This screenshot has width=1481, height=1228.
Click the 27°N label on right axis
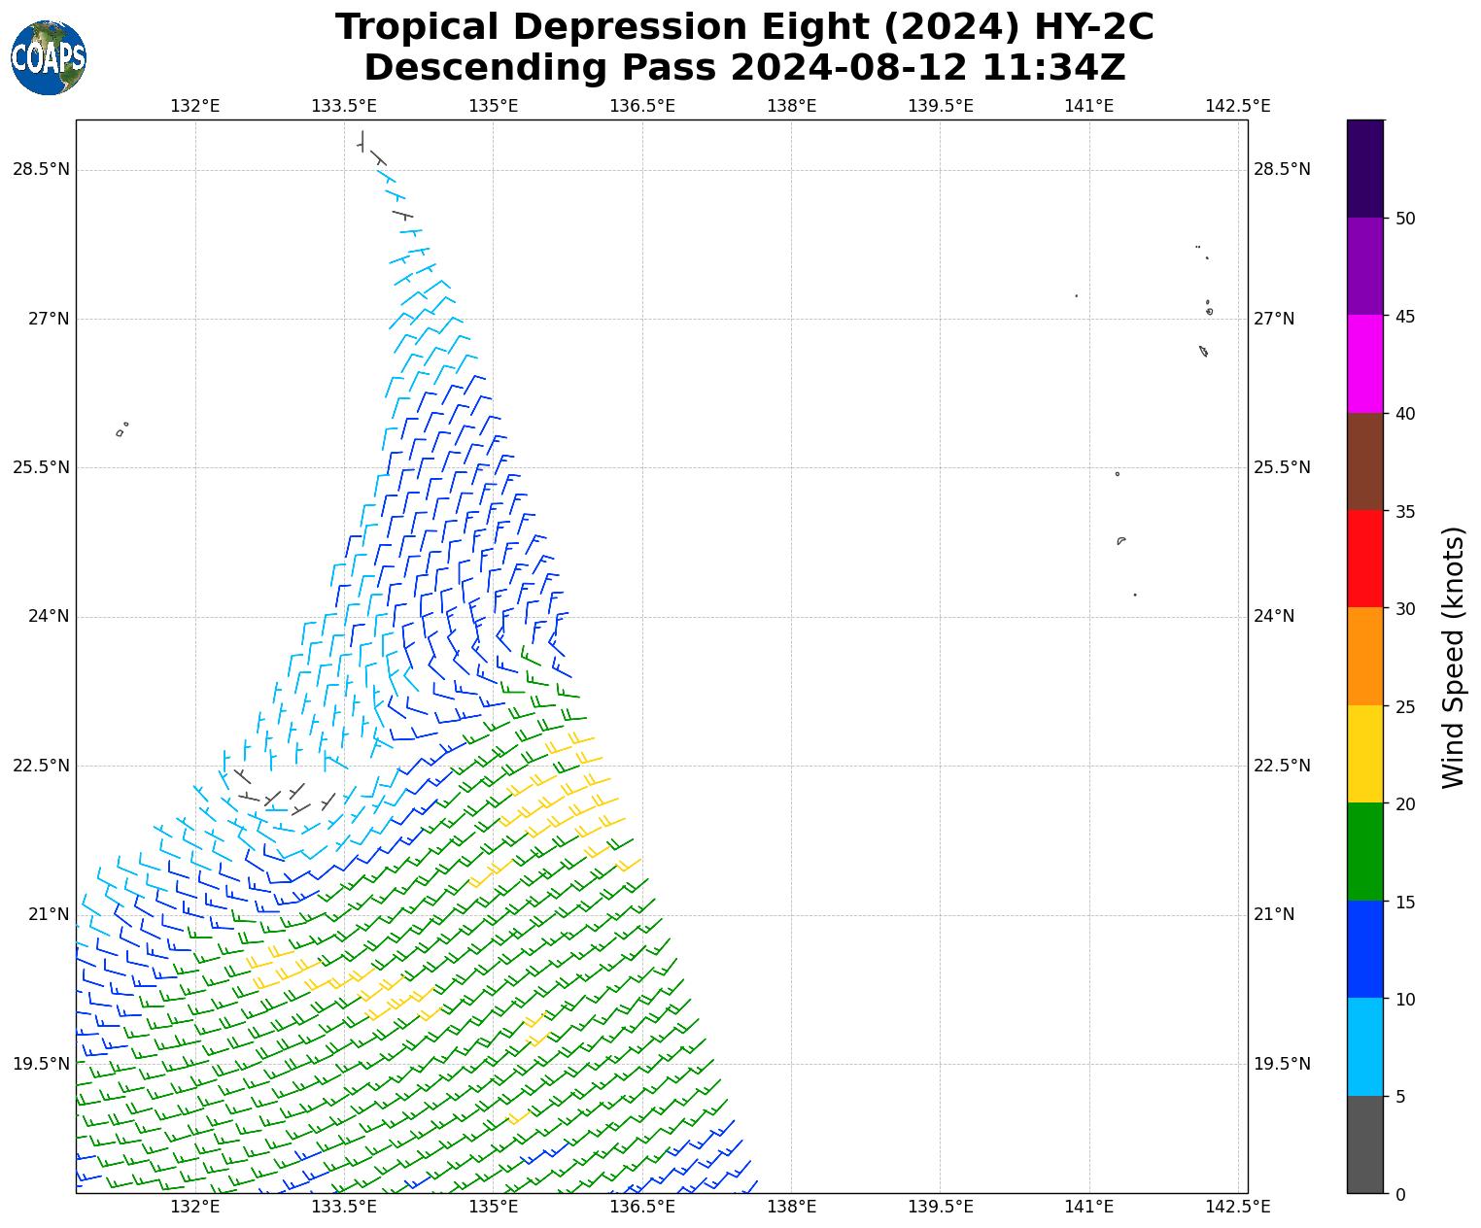coord(1273,319)
